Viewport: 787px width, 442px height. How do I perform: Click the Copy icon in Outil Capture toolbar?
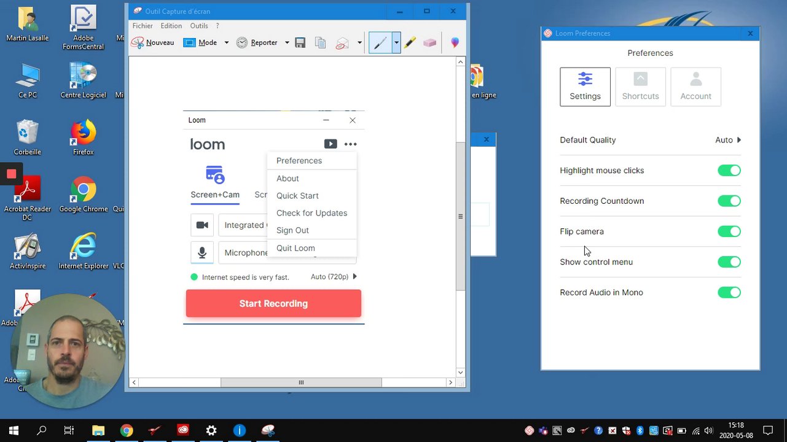pyautogui.click(x=320, y=42)
